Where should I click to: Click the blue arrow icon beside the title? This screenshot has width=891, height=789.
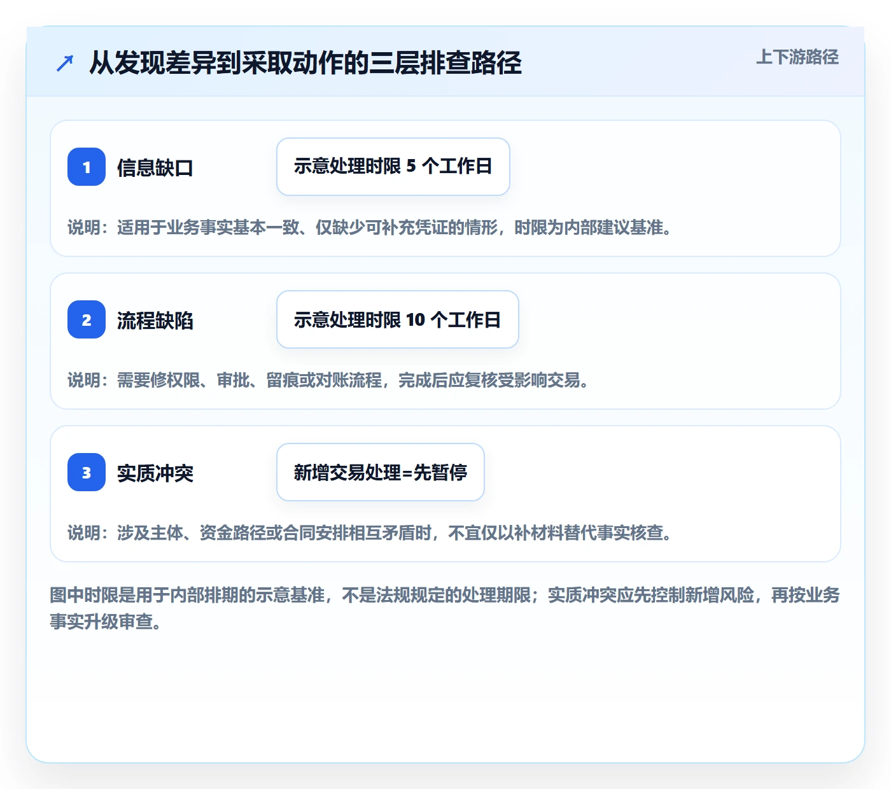click(x=65, y=63)
